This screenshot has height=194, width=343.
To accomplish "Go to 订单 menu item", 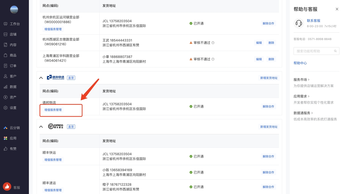I will click(13, 66).
